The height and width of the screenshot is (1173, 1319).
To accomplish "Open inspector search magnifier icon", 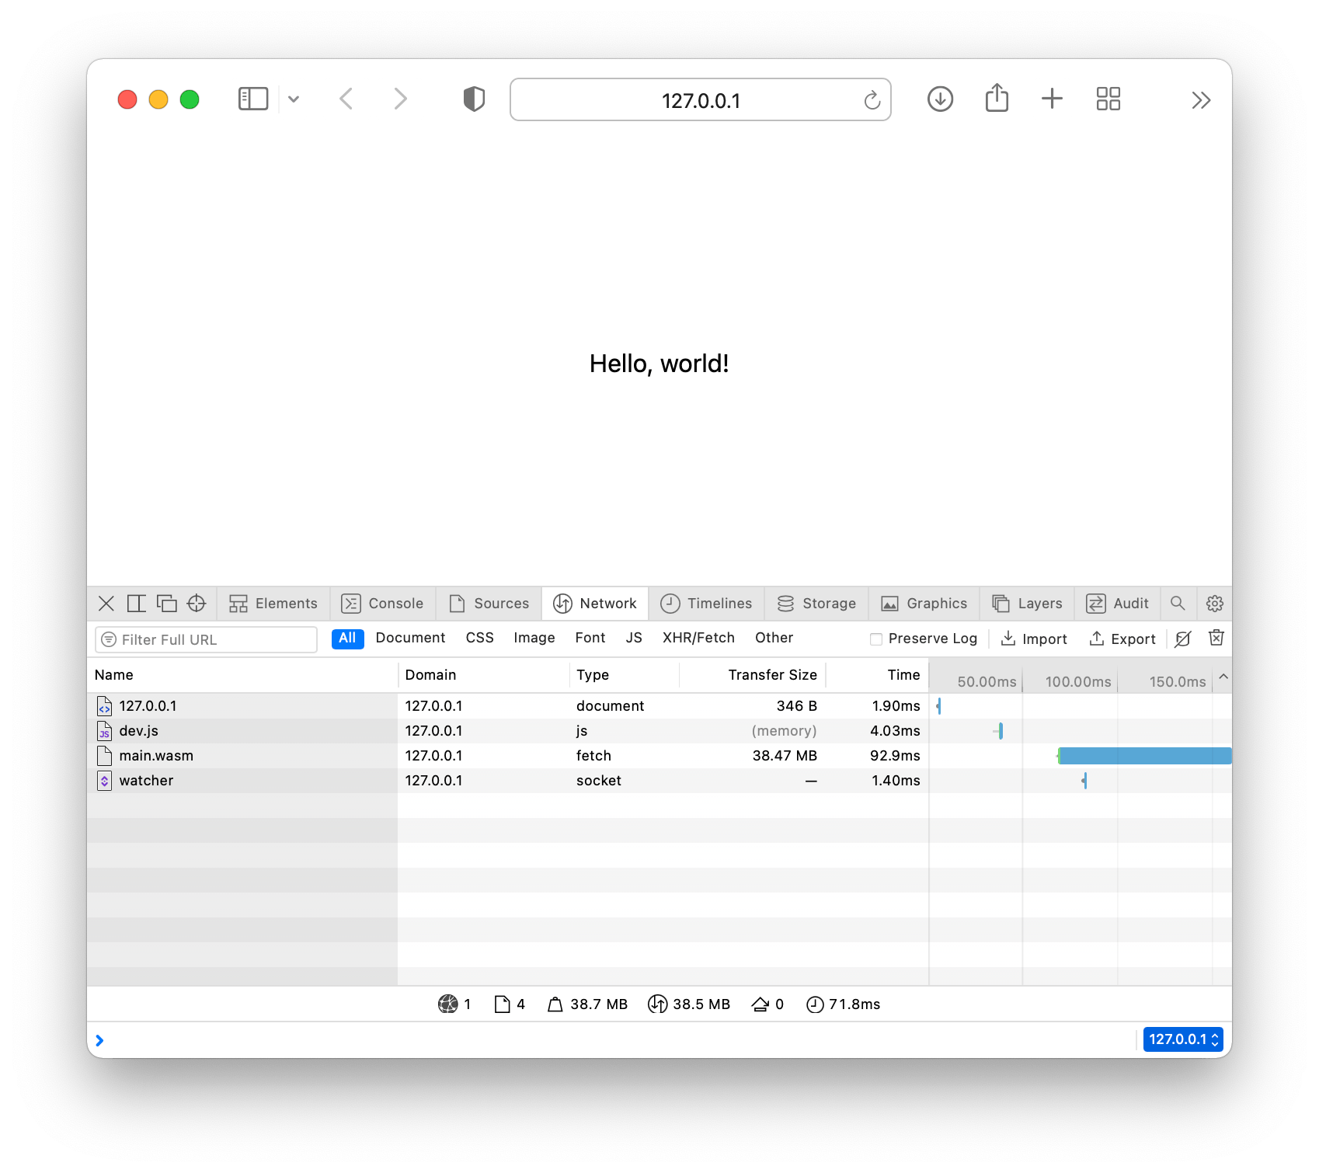I will 1178,604.
